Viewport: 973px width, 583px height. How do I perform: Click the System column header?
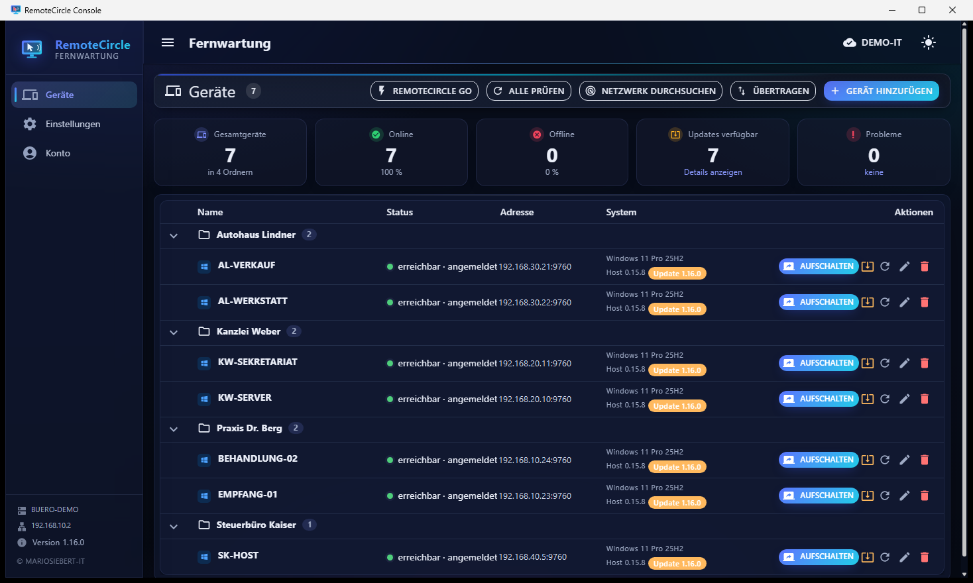[x=621, y=212]
